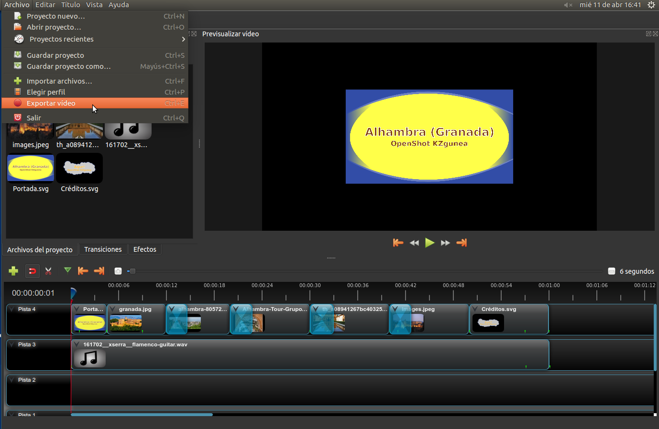The height and width of the screenshot is (429, 659).
Task: Open the Vista menu
Action: (x=94, y=5)
